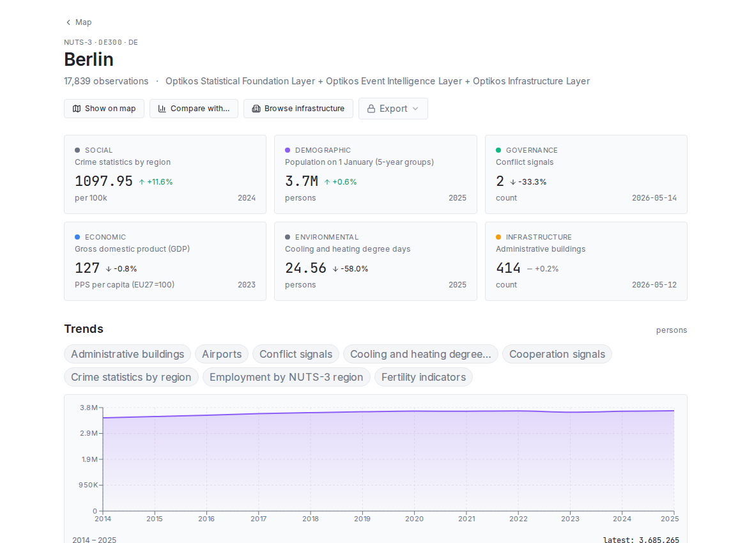This screenshot has width=754, height=543.
Task: Choose Cooling and heating degree trend chip
Action: 420,354
